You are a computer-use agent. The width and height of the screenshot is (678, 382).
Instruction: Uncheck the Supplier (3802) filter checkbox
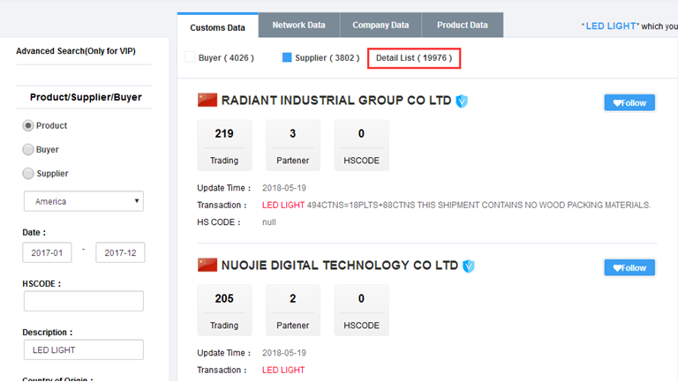click(x=286, y=57)
